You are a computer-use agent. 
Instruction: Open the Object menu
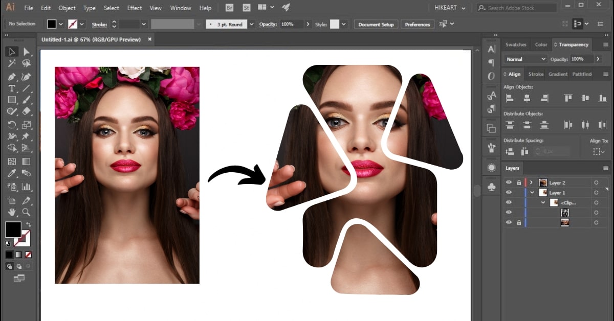click(67, 8)
